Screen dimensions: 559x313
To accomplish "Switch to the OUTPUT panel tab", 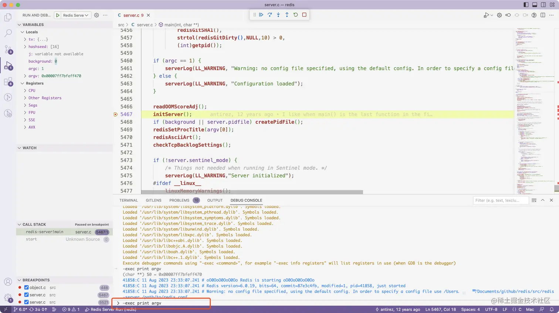I will pos(215,200).
